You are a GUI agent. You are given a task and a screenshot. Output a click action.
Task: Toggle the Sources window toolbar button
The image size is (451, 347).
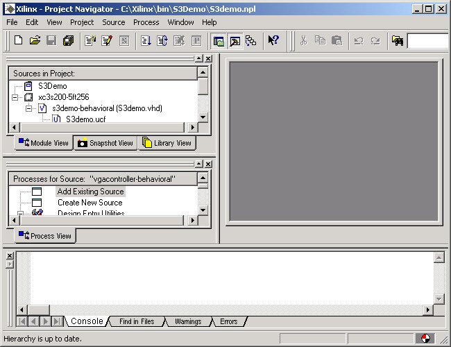pos(219,41)
